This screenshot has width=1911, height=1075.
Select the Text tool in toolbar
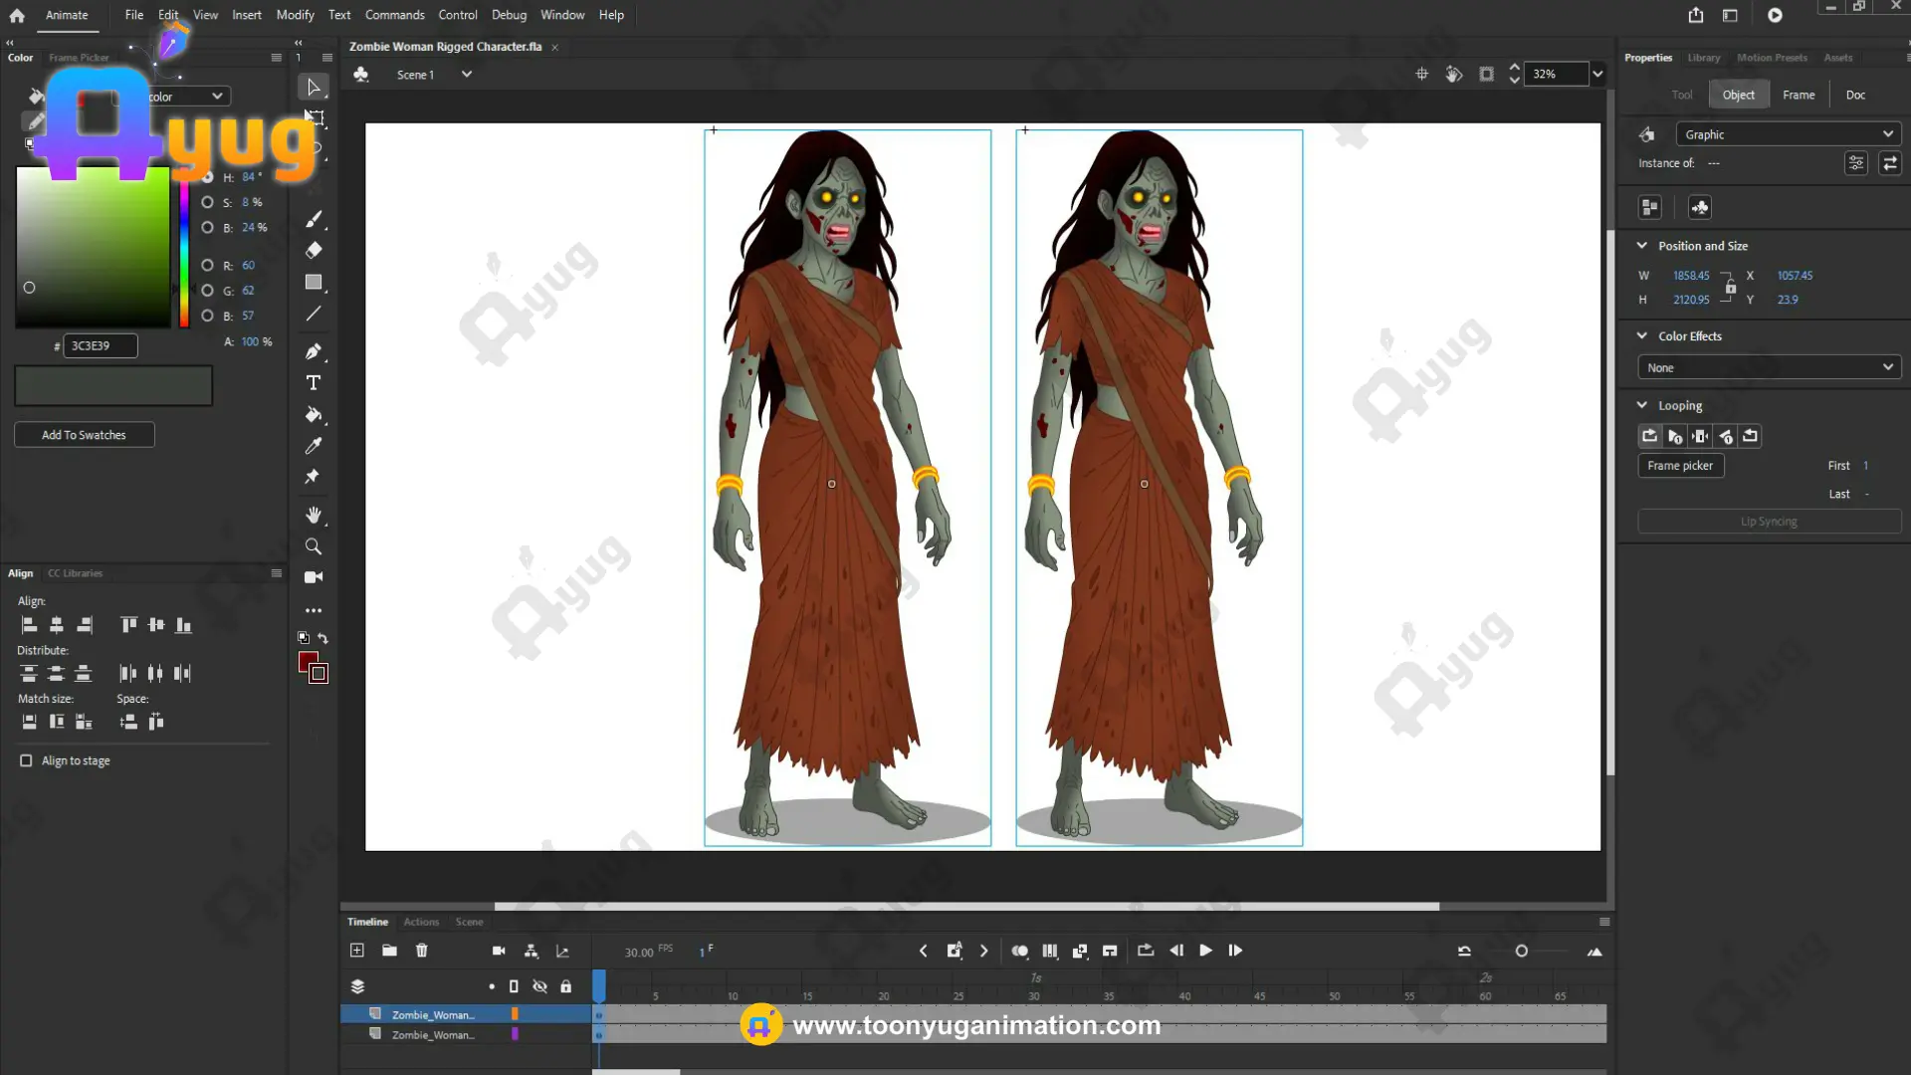click(314, 383)
